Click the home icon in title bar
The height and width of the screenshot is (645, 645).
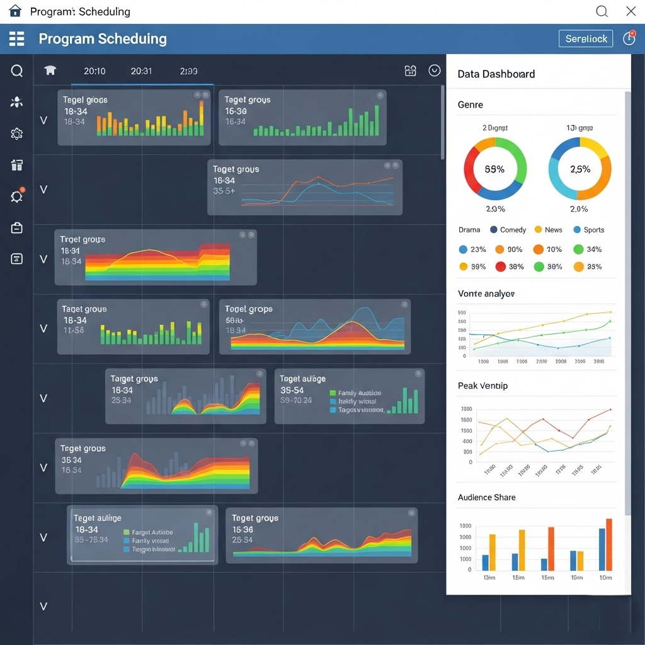point(15,11)
